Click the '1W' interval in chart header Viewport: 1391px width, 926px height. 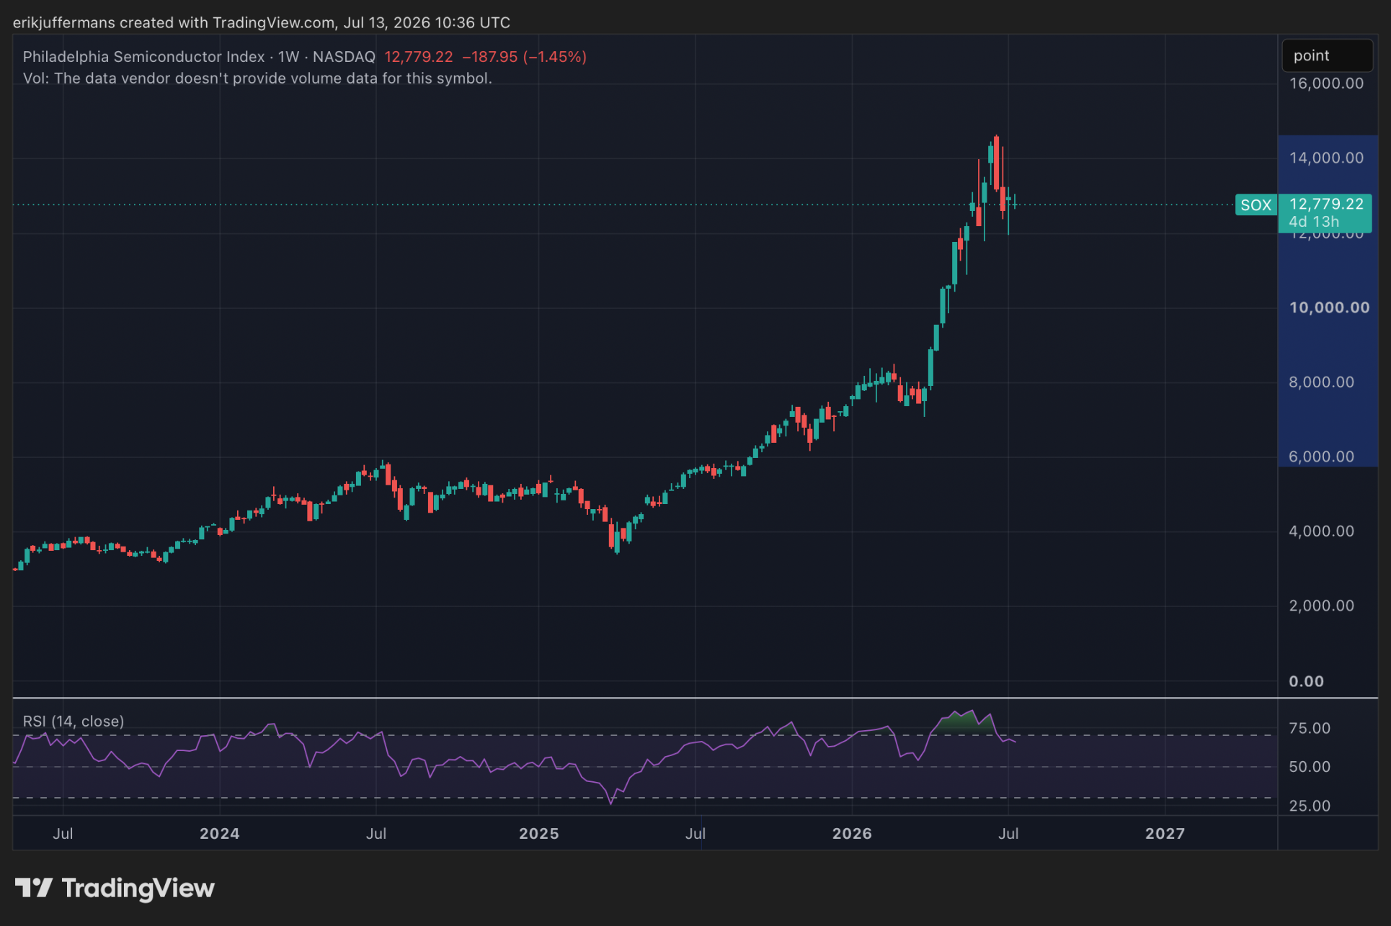point(288,57)
